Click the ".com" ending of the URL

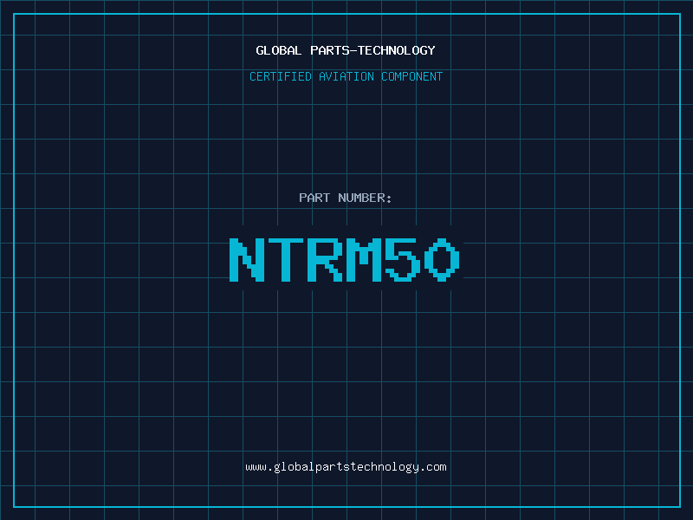click(434, 467)
